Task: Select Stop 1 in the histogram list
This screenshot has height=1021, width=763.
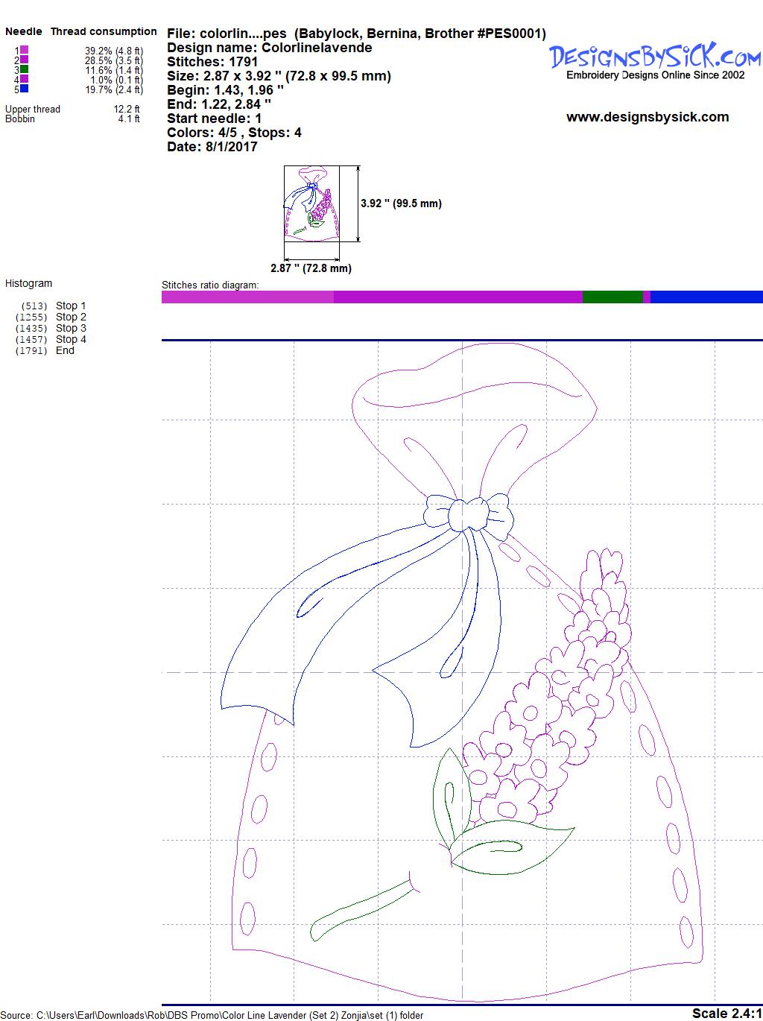Action: (x=71, y=306)
